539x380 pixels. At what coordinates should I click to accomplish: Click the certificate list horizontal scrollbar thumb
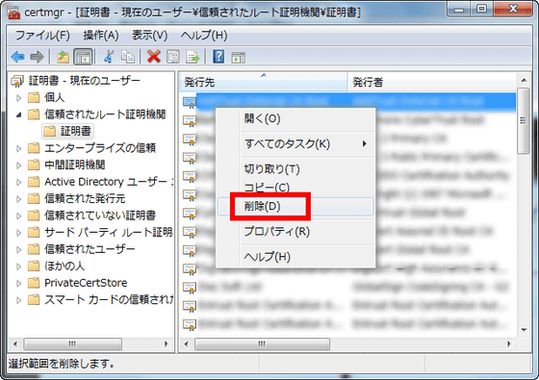click(262, 343)
